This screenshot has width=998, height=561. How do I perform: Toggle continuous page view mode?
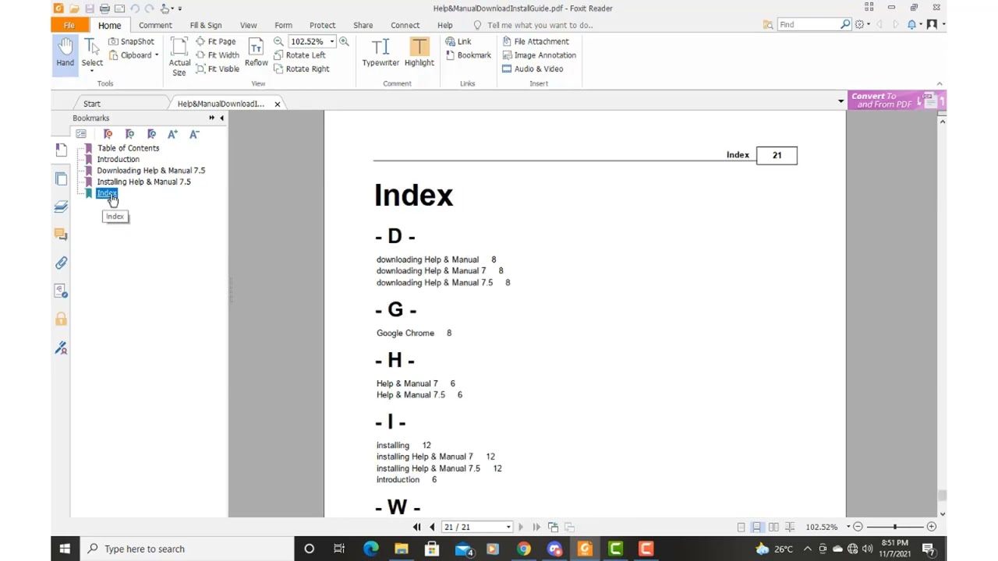pos(757,527)
